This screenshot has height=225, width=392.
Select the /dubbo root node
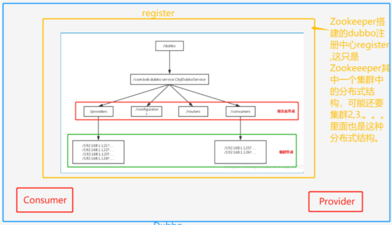[x=169, y=46]
